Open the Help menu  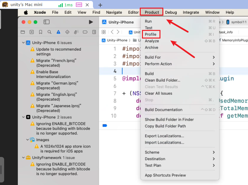click(x=230, y=12)
